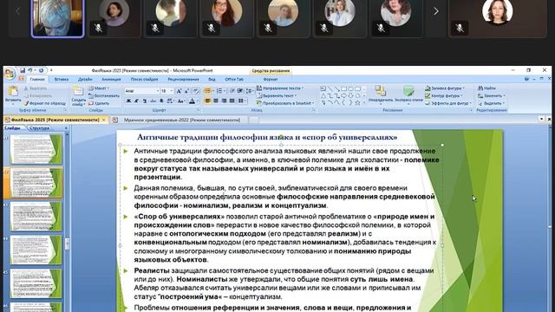This screenshot has width=555, height=312.
Task: Toggle strikethrough abc formatting
Action: click(x=153, y=101)
